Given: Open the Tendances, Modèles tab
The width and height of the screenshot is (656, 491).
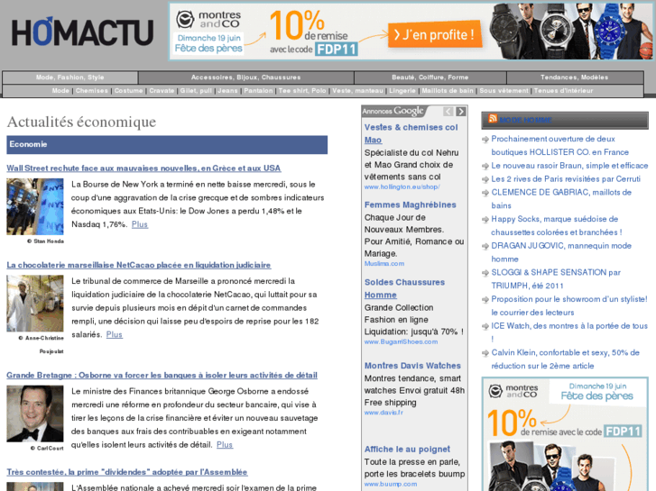Looking at the screenshot, I should tap(575, 77).
